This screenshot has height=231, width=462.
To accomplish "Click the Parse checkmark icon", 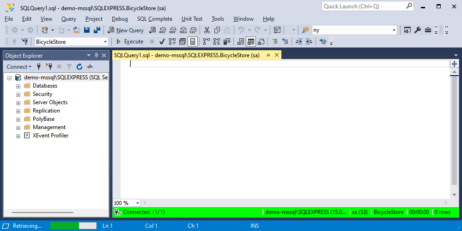I will 162,41.
